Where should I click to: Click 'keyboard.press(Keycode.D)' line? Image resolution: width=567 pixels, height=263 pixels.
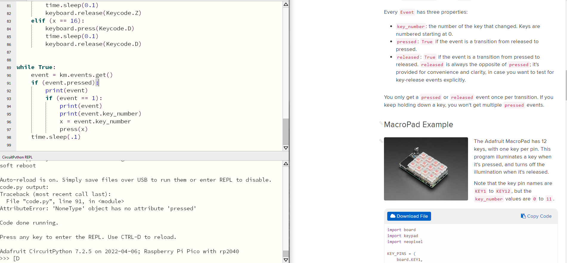tap(90, 29)
